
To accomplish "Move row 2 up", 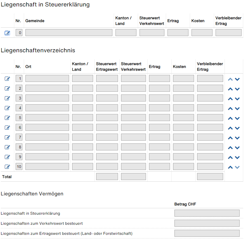I will coord(230,89).
